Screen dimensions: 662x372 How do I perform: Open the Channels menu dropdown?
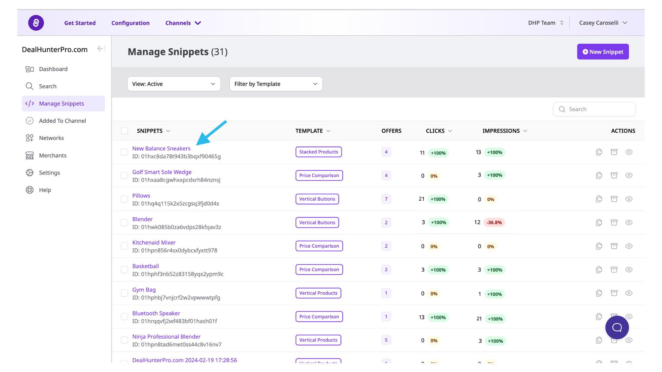183,23
